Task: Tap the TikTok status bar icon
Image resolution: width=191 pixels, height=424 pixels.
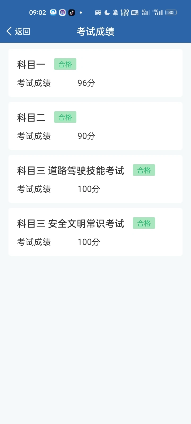Action: click(x=72, y=12)
